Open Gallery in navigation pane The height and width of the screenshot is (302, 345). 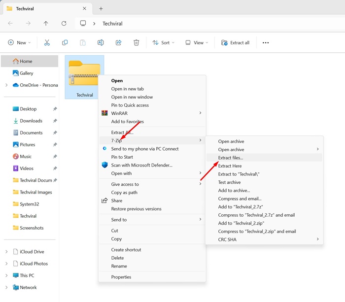click(x=30, y=73)
